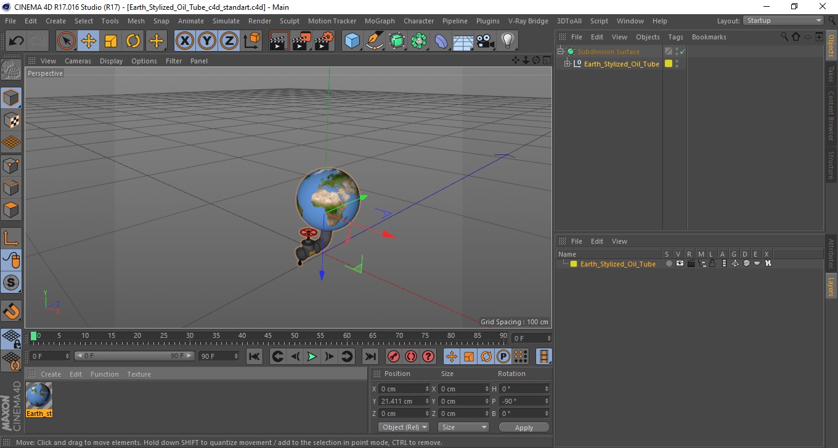Open the Layout dropdown set to Startup
The width and height of the screenshot is (838, 448).
(x=784, y=20)
